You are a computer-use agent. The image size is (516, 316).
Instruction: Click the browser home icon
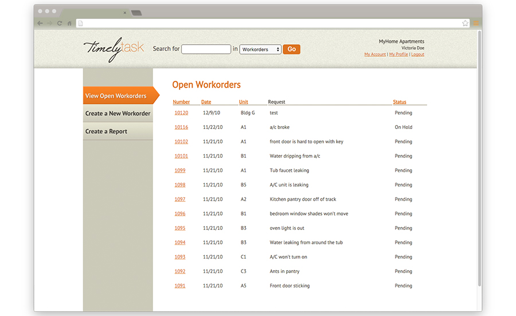click(69, 24)
